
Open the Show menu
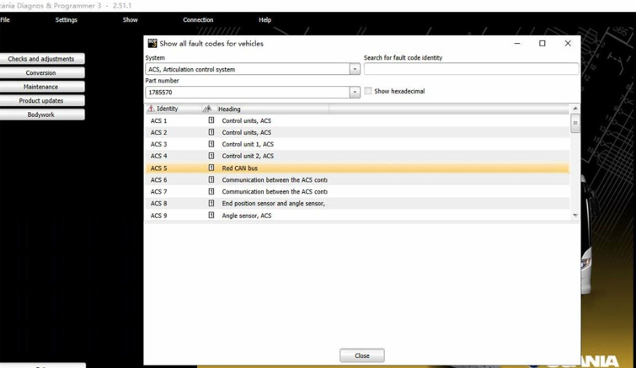(x=130, y=19)
